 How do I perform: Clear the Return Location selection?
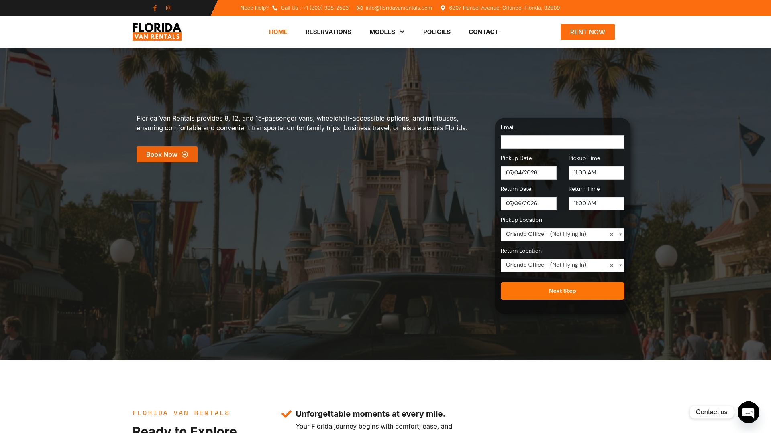[612, 265]
